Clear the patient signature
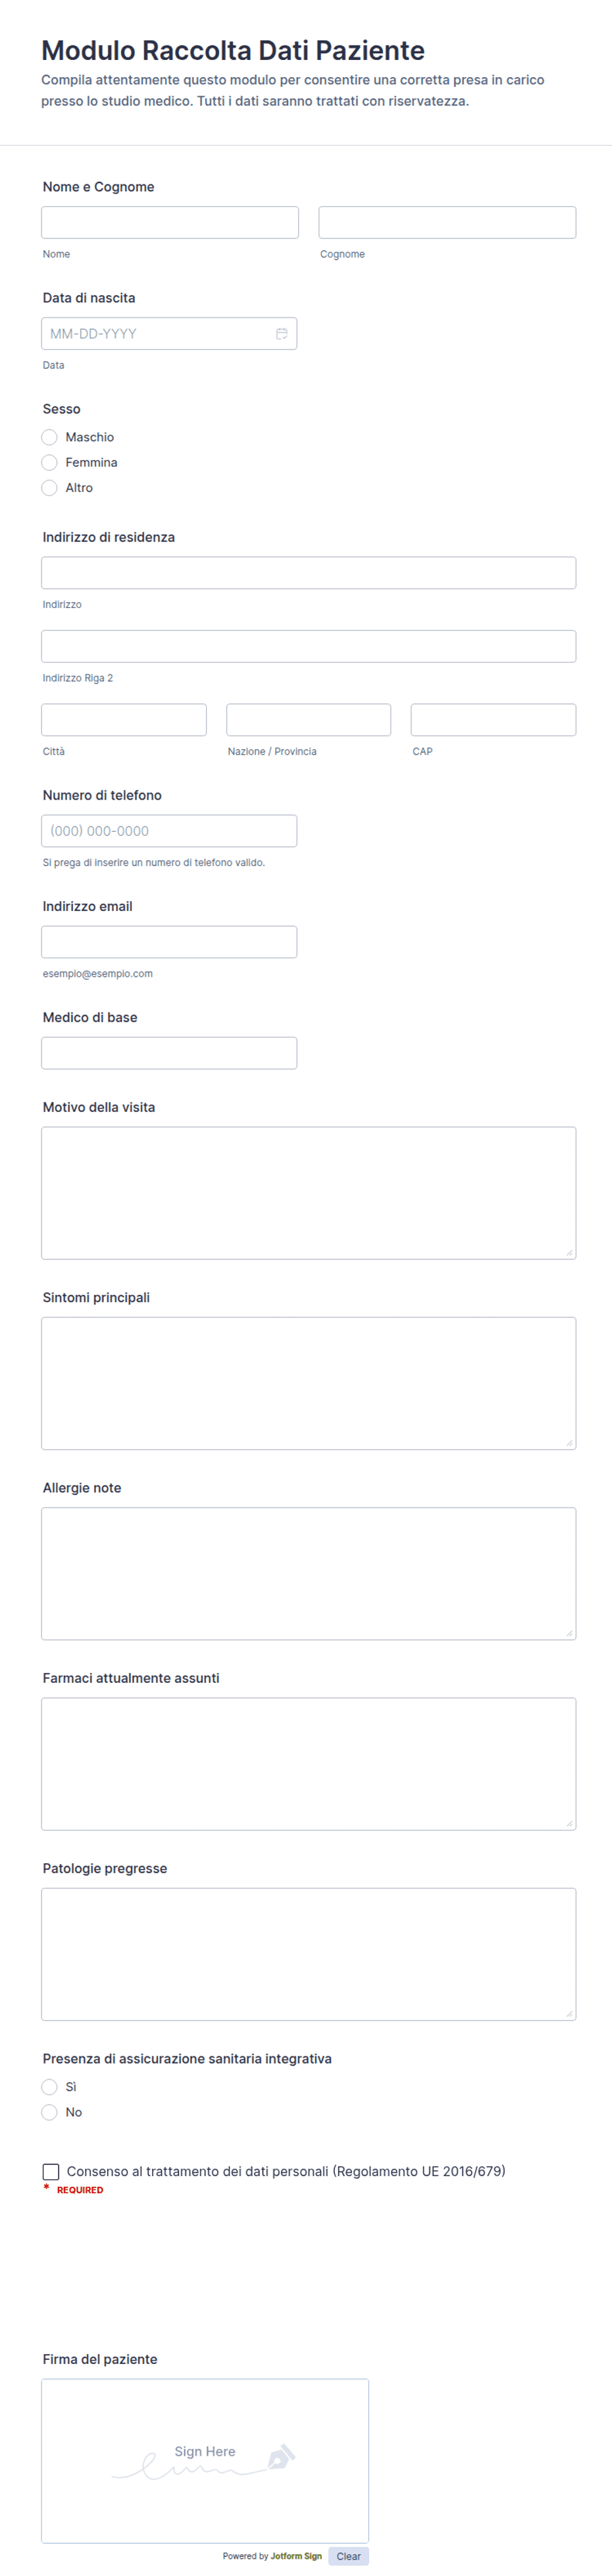This screenshot has width=612, height=2576. pos(348,2556)
